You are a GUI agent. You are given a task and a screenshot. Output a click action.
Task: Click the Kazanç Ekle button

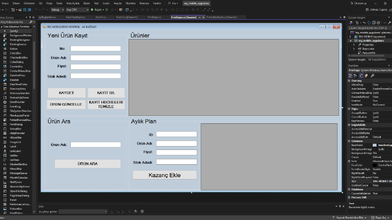coord(165,175)
